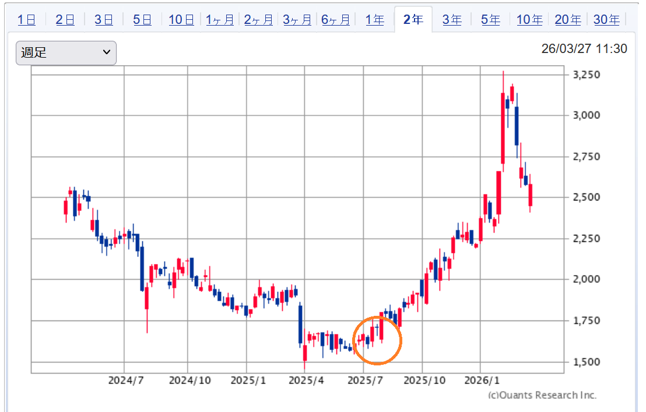Screen dimensions: 646x412
Task: Open the 20年 chart range
Action: click(568, 19)
